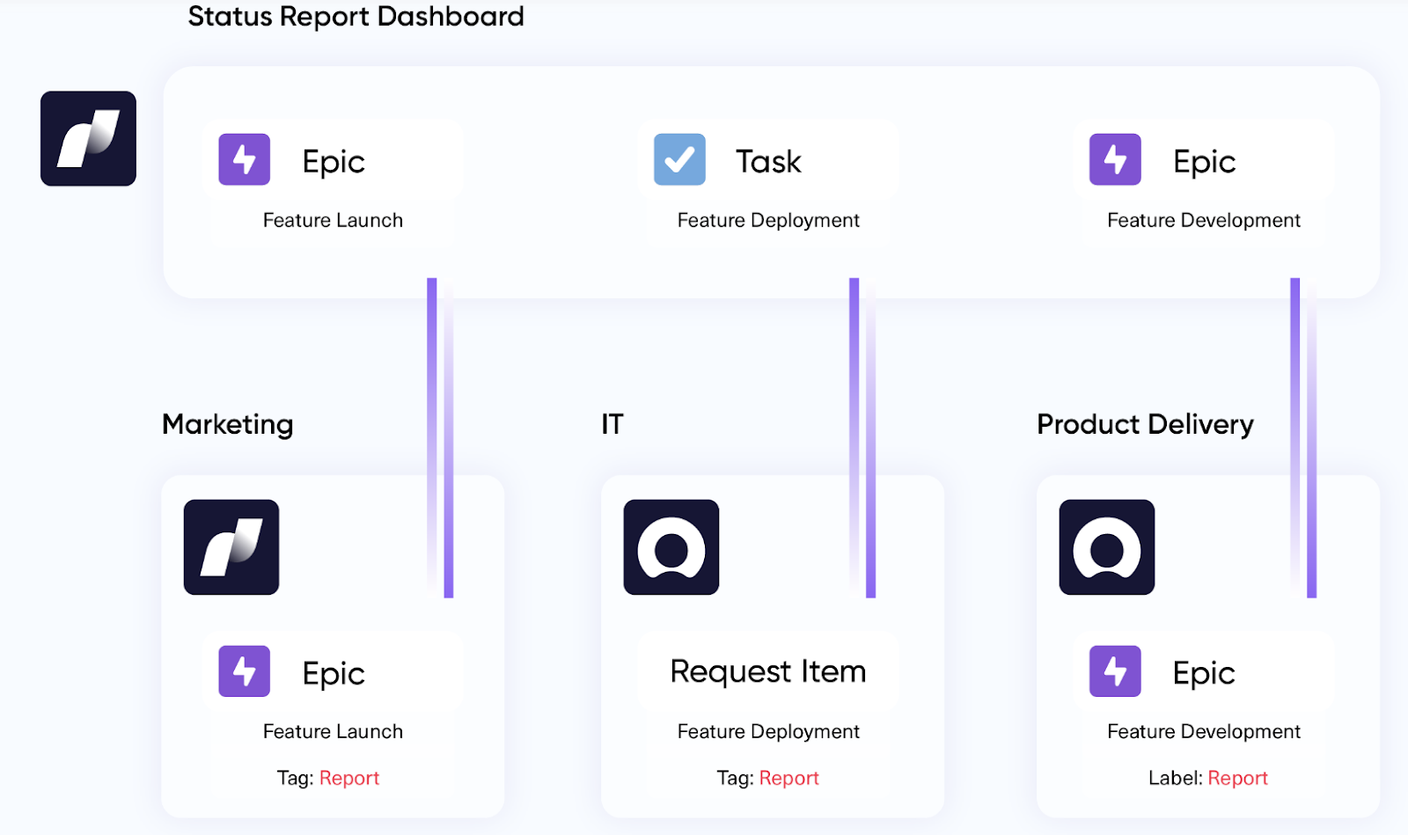Click the Epic label in the Product Delivery card

pos(1204,674)
